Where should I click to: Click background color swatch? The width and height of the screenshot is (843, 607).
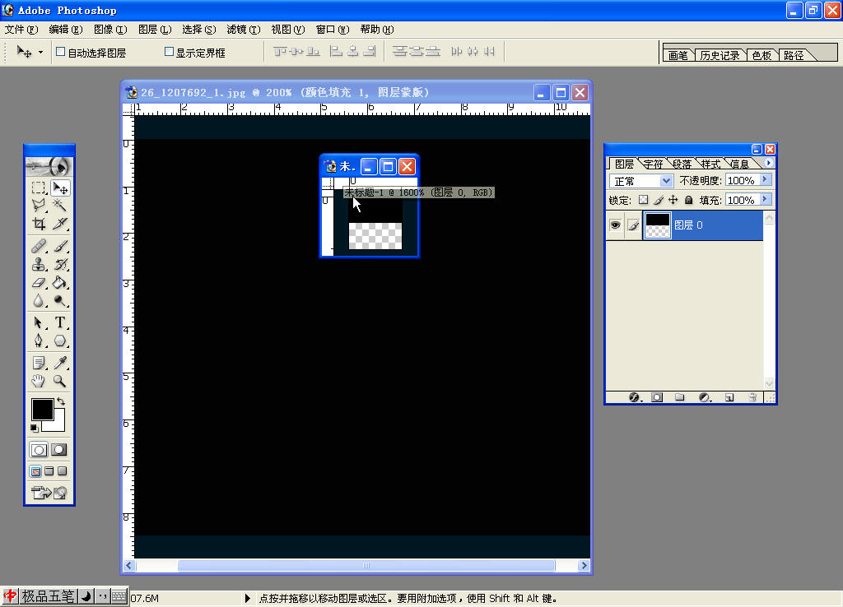click(x=58, y=424)
